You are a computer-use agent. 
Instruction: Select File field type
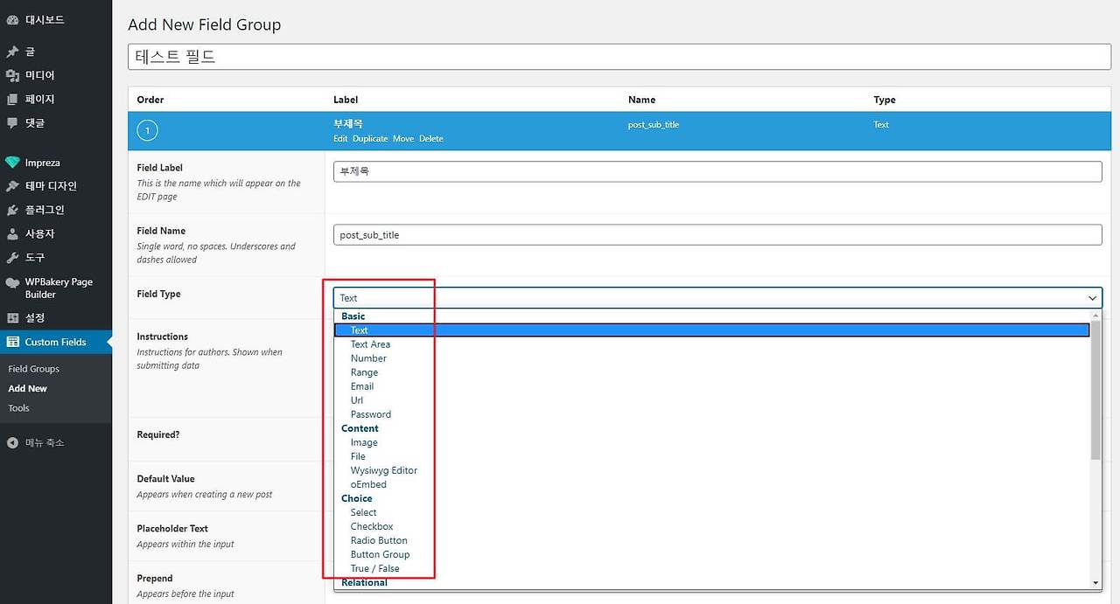tap(712, 456)
